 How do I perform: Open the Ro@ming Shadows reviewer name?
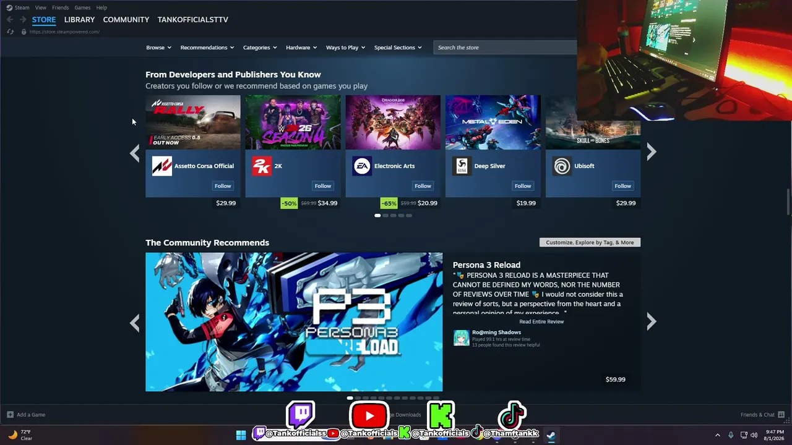[496, 333]
